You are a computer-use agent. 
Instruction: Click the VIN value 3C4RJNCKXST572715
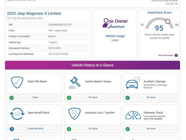(x=60, y=24)
